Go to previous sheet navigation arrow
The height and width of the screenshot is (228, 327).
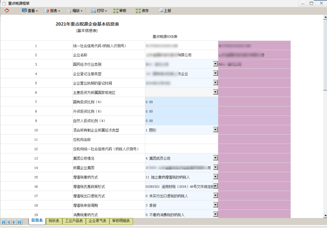[9, 222]
